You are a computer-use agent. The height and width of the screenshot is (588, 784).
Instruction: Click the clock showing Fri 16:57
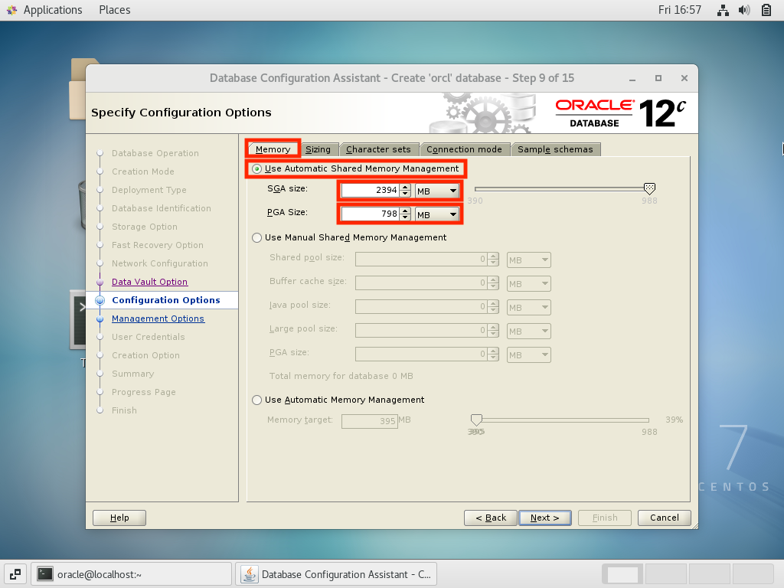(x=680, y=10)
